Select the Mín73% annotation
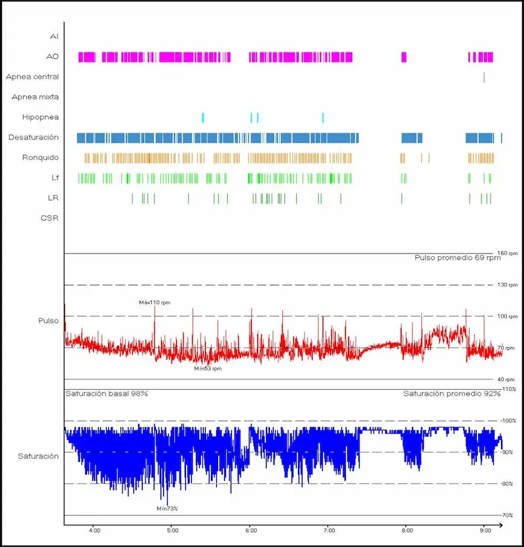The height and width of the screenshot is (547, 524). [x=167, y=509]
